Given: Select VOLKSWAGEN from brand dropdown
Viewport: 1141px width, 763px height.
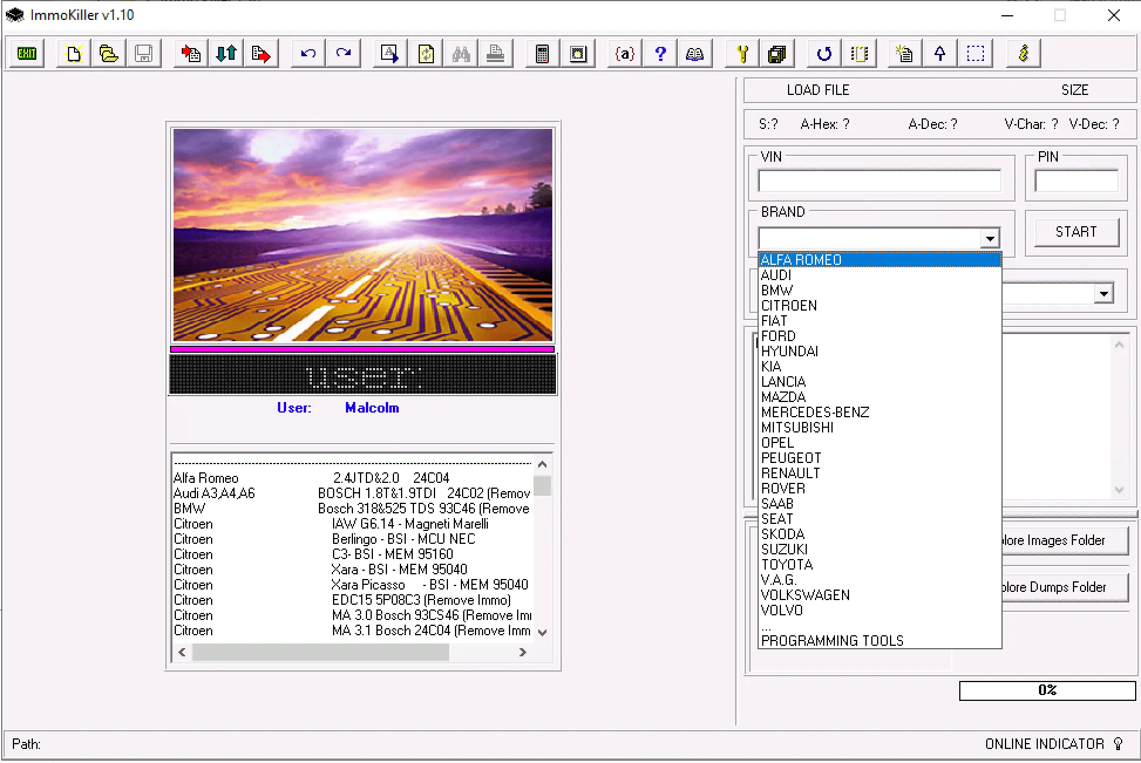Looking at the screenshot, I should point(879,595).
